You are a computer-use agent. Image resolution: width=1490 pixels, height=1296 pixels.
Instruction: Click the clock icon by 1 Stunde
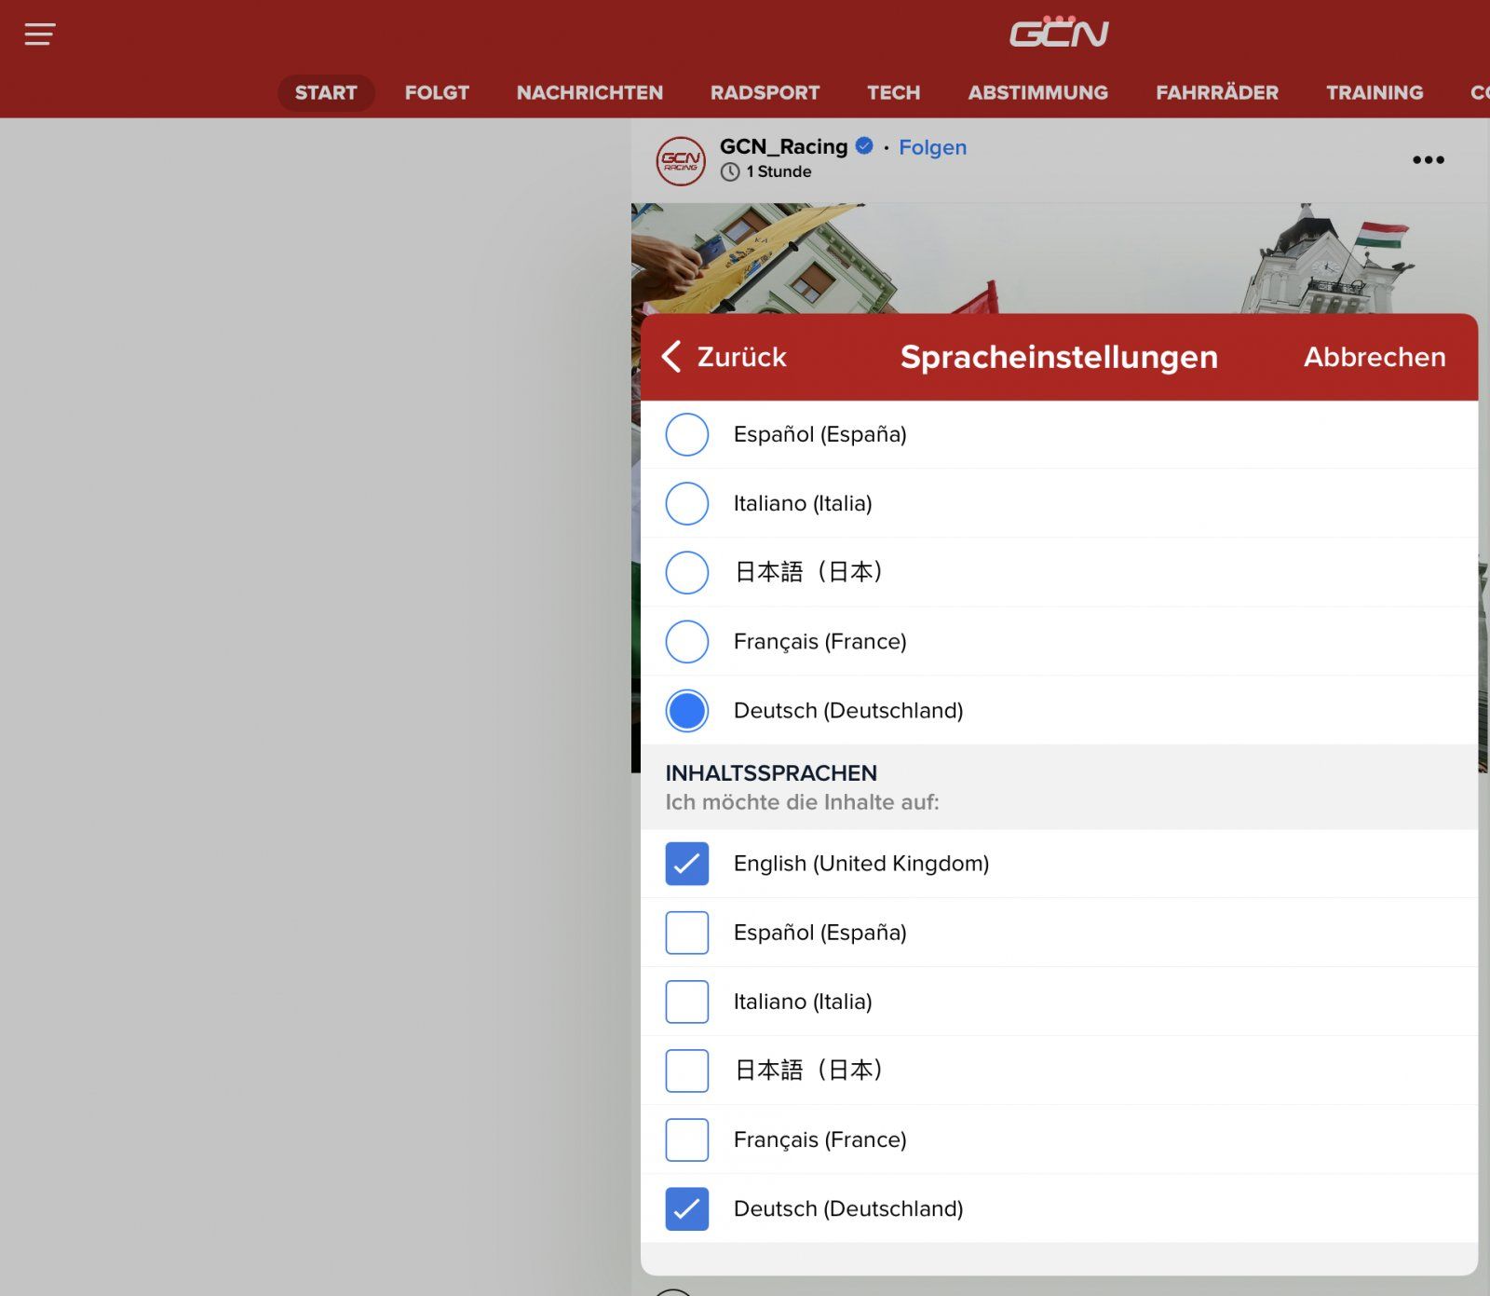(x=730, y=171)
